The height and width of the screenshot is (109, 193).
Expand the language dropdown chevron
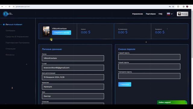tap(172, 14)
